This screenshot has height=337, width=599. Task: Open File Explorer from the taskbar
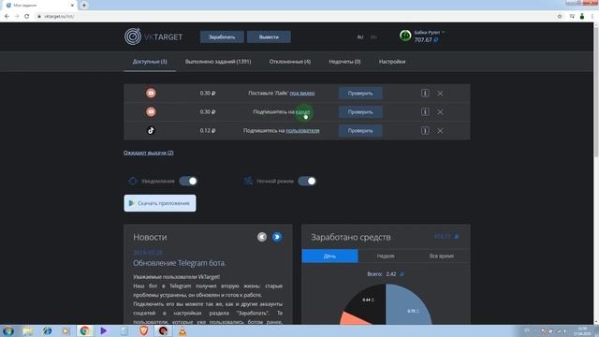tap(27, 330)
